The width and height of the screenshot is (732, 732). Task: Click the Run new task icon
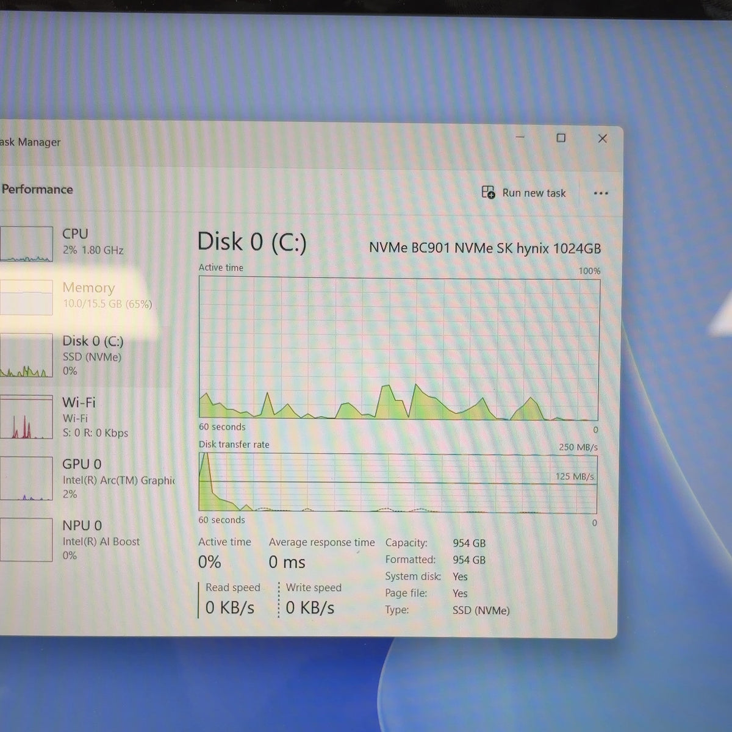[x=488, y=192]
